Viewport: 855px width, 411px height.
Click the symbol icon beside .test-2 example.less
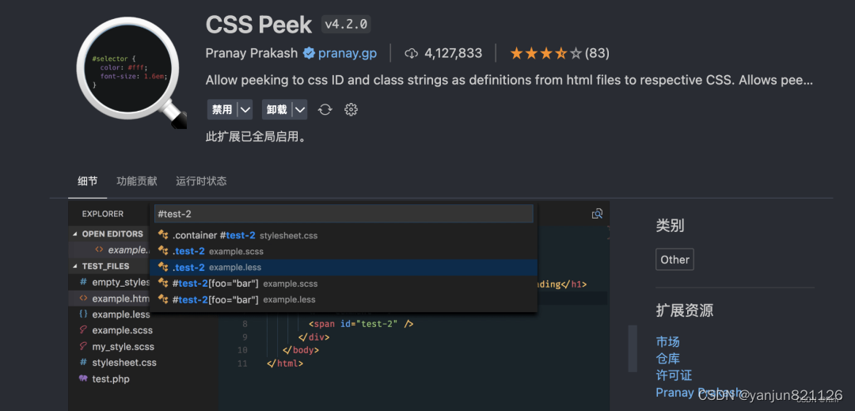162,267
